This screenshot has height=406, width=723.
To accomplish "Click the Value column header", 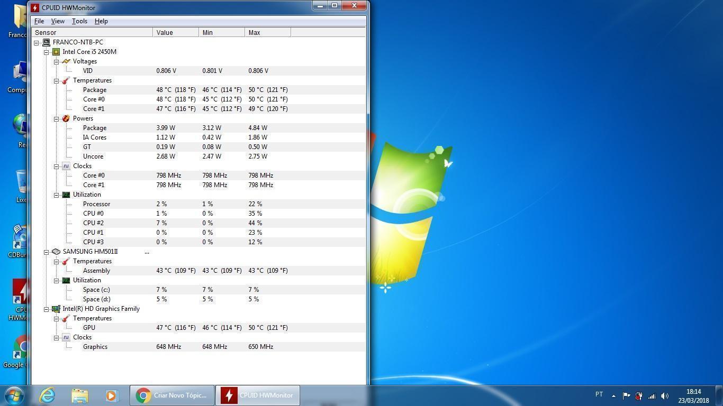I will coord(176,32).
